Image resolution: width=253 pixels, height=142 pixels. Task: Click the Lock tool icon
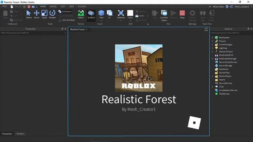coord(137,16)
